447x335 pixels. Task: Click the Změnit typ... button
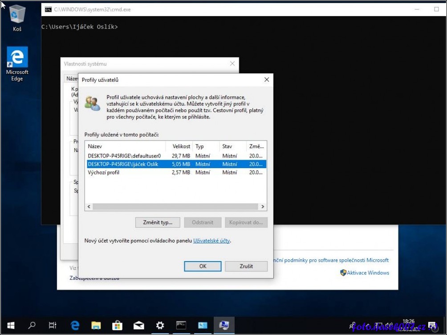click(158, 222)
